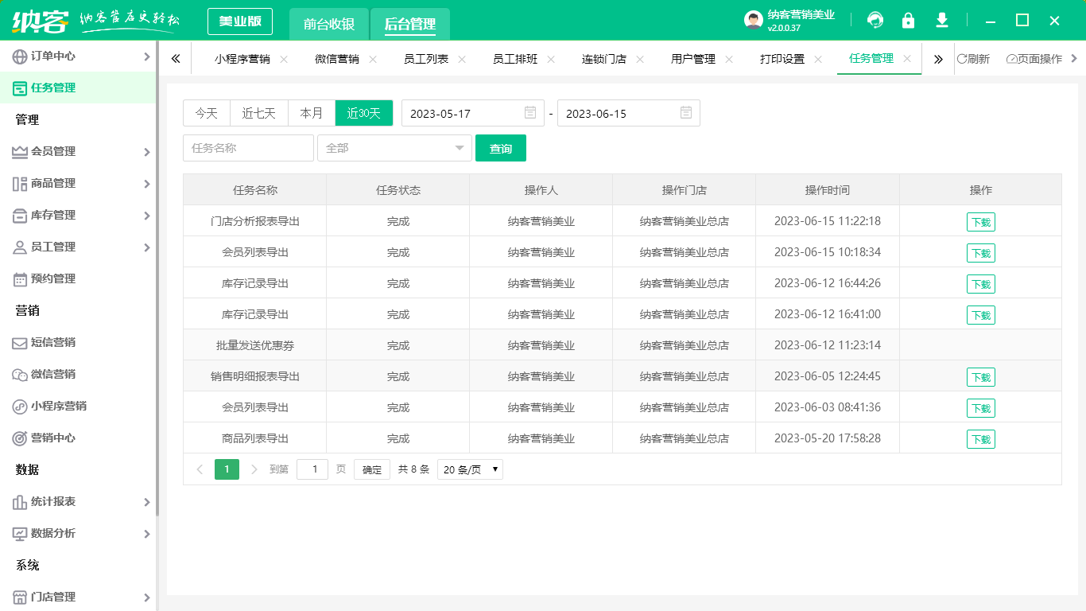Open calendar icon in end date field
Viewport: 1086px width, 611px height.
coord(686,113)
